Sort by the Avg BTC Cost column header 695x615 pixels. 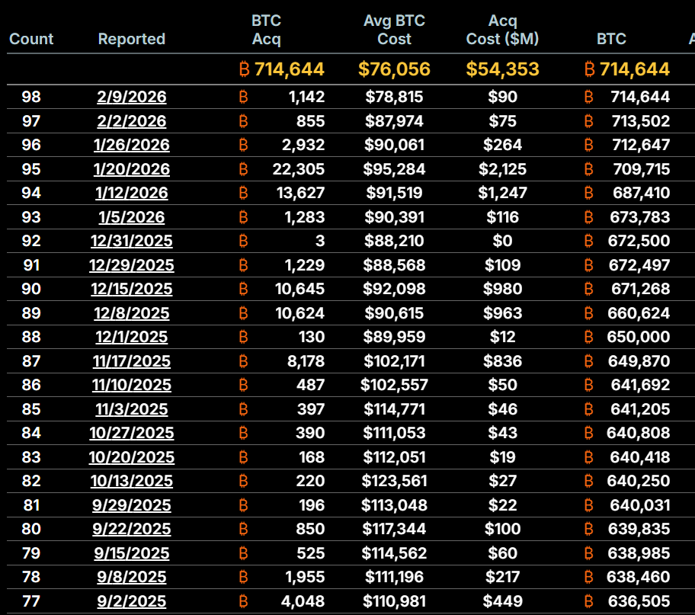[x=394, y=30]
